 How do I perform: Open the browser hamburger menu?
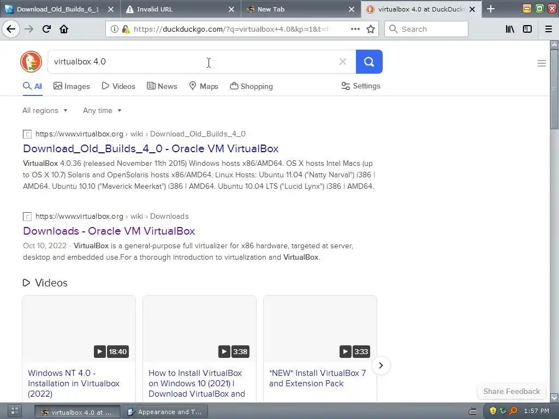549,29
